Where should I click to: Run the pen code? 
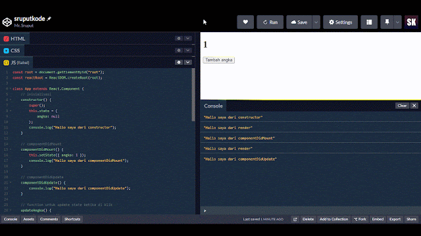coord(270,22)
